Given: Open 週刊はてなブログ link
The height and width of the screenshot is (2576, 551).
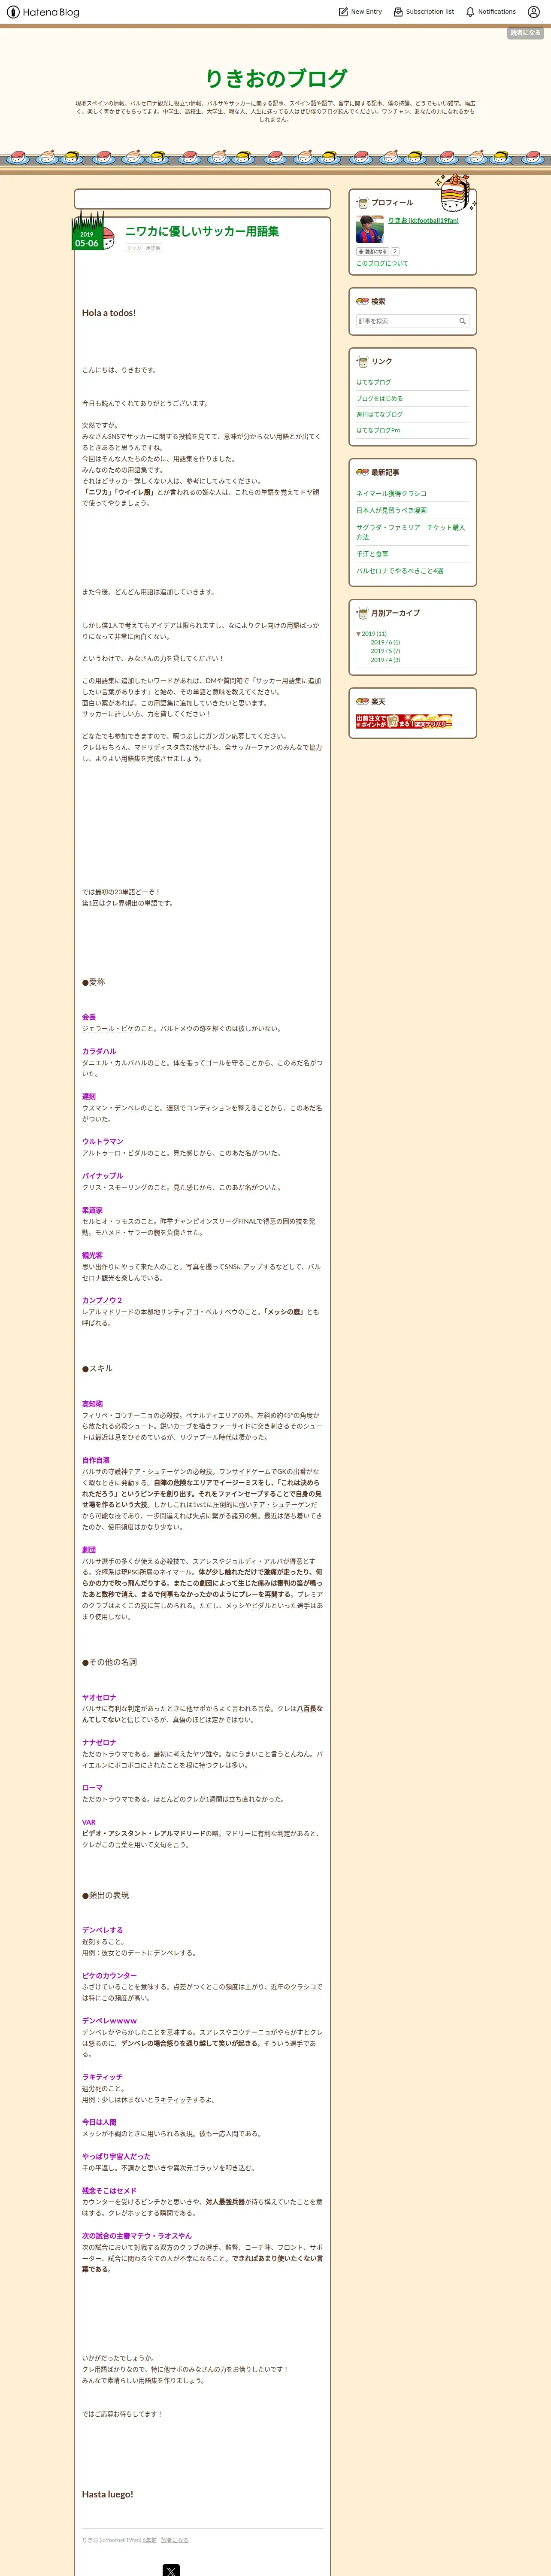Looking at the screenshot, I should pyautogui.click(x=380, y=414).
